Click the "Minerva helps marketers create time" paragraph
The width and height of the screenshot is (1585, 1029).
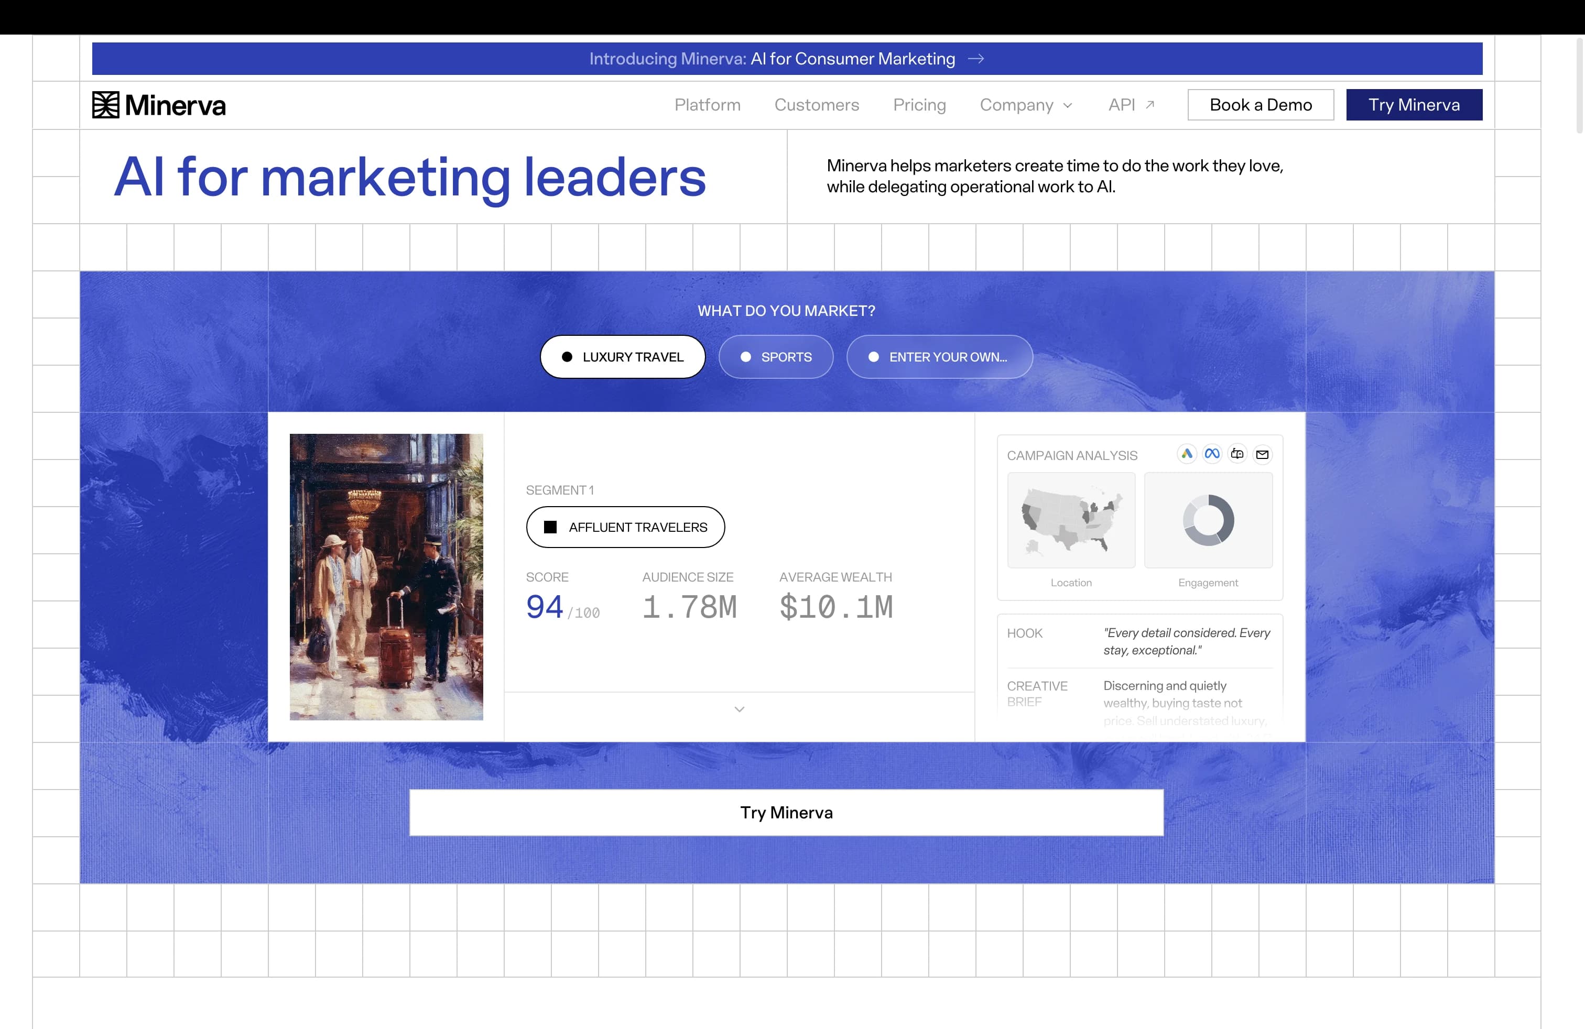1055,177
